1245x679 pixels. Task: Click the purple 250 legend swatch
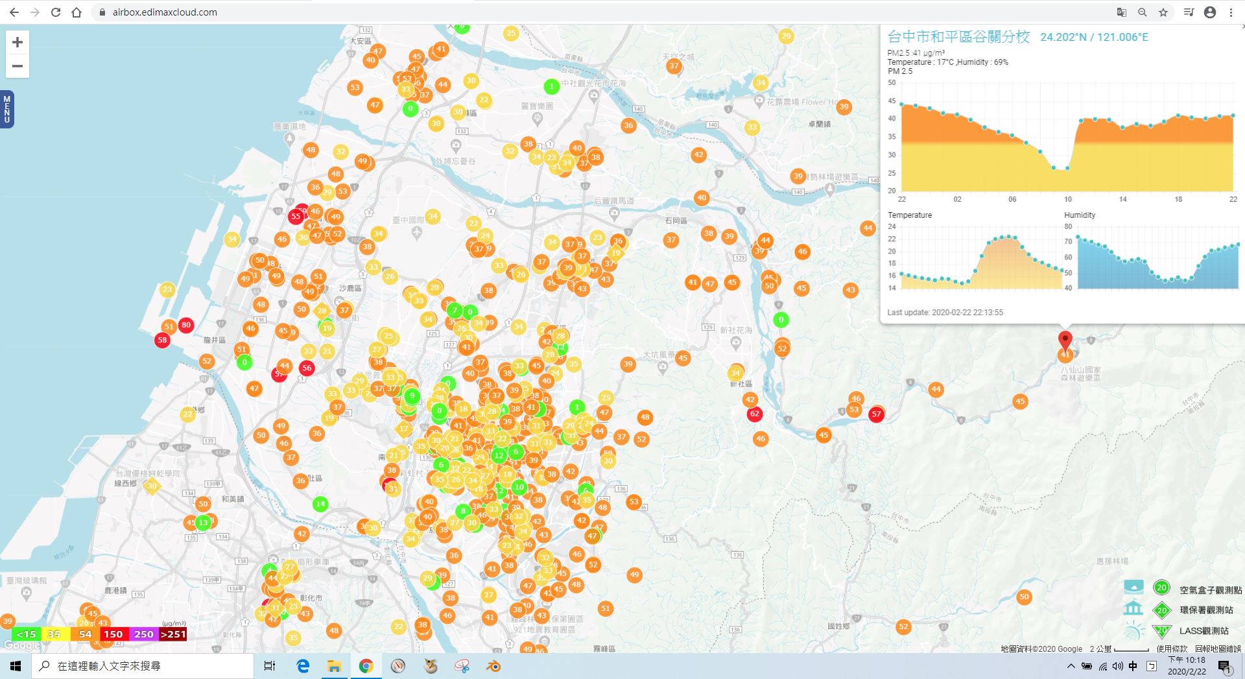coord(144,634)
